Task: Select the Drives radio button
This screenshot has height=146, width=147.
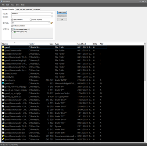Action: coord(4,29)
